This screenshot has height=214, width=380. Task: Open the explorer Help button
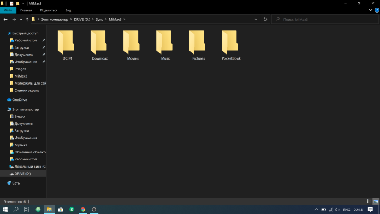click(x=377, y=10)
